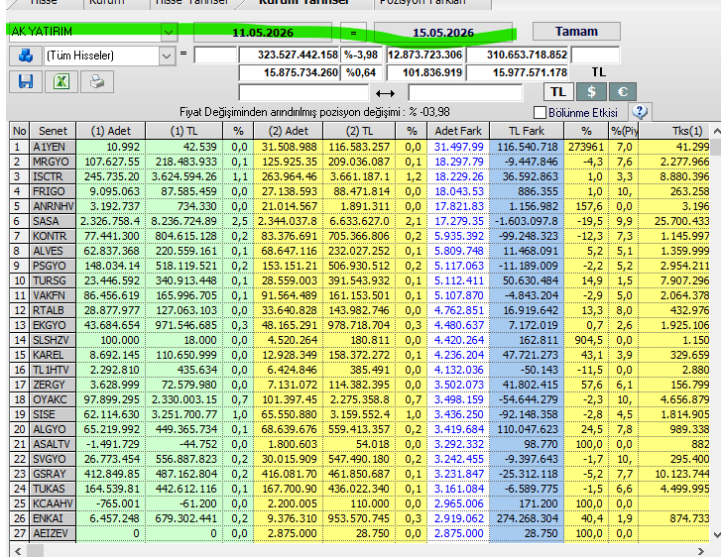Switch to the Hisse tab

44,2
